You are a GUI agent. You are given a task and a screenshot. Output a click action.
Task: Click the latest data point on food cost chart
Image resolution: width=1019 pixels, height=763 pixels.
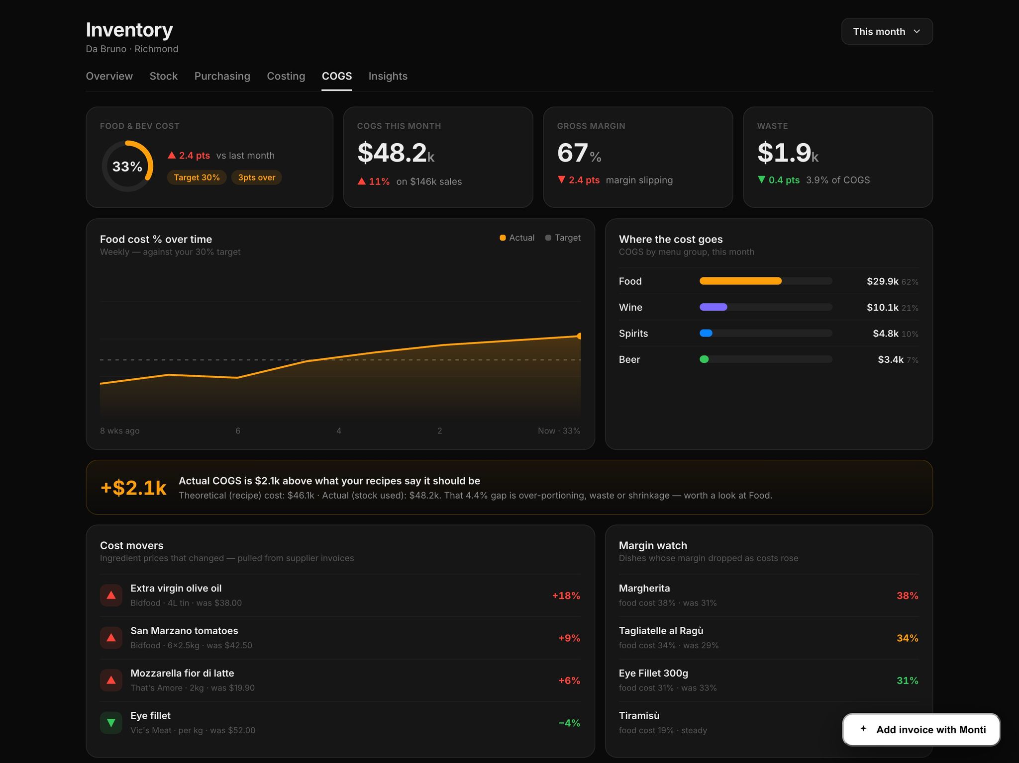pos(579,336)
